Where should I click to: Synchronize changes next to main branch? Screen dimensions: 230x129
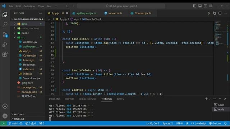coord(21,123)
